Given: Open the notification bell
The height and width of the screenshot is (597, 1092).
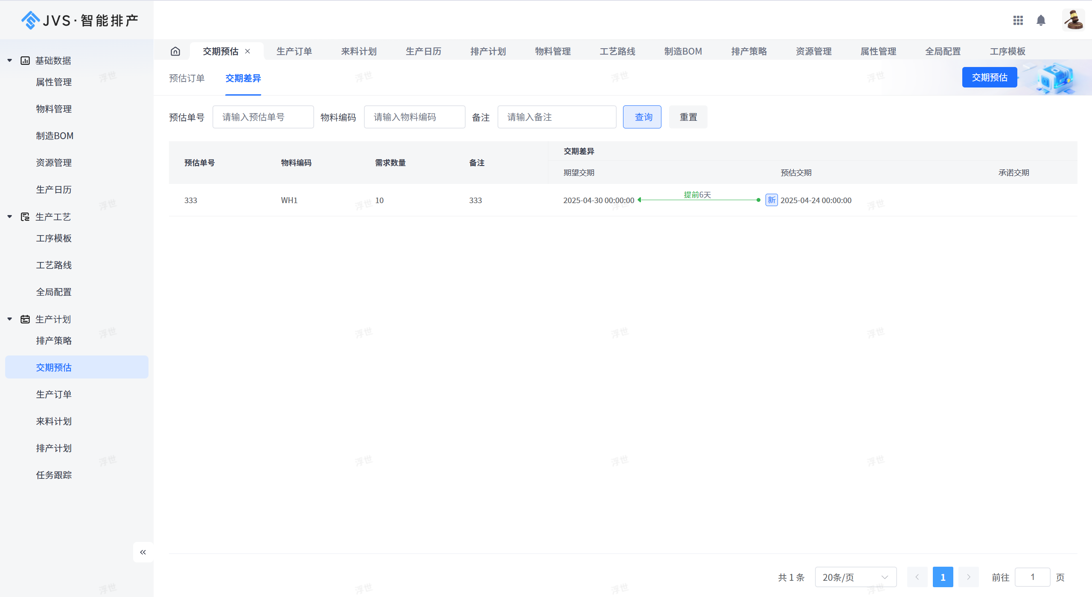Looking at the screenshot, I should coord(1041,20).
